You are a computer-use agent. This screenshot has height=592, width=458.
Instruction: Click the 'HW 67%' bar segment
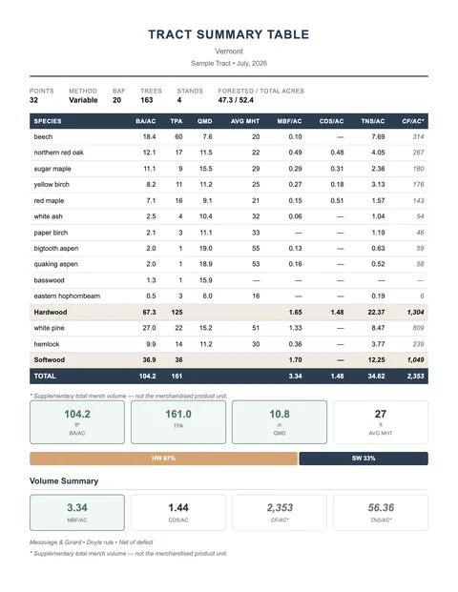pos(163,459)
